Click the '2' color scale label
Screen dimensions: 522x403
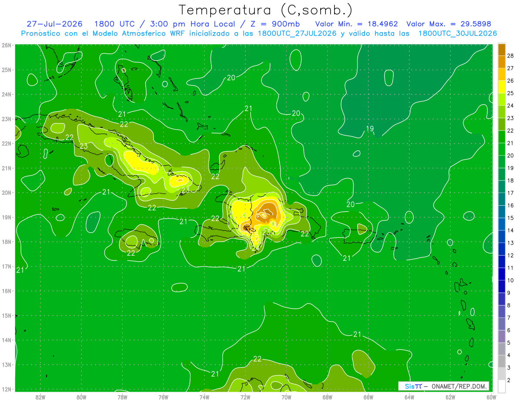tap(509, 380)
